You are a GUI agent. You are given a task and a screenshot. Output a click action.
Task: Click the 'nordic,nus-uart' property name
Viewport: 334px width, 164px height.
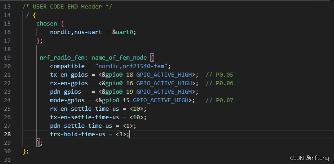click(76, 32)
